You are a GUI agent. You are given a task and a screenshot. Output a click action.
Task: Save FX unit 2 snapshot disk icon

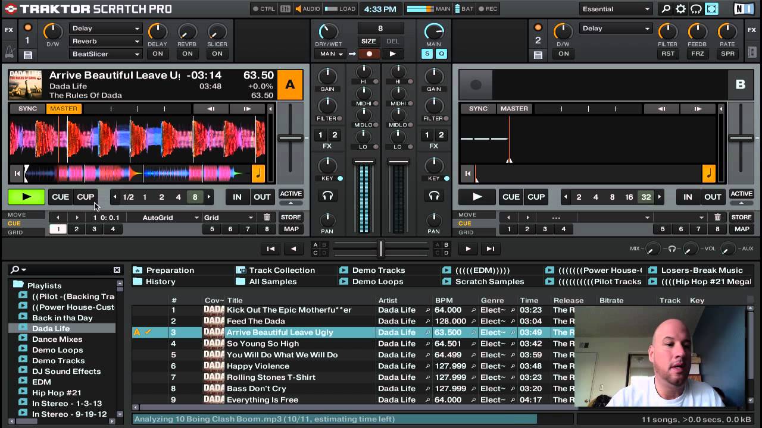point(538,55)
